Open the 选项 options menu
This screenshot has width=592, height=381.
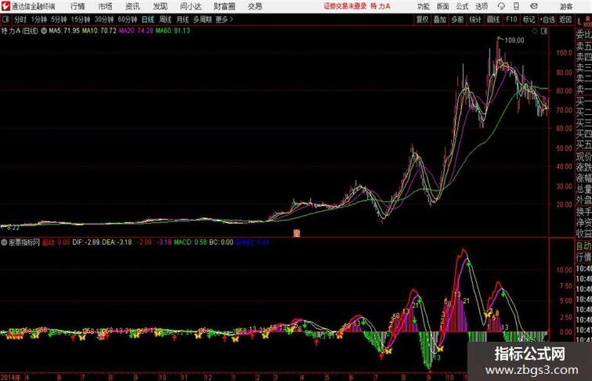(482, 6)
